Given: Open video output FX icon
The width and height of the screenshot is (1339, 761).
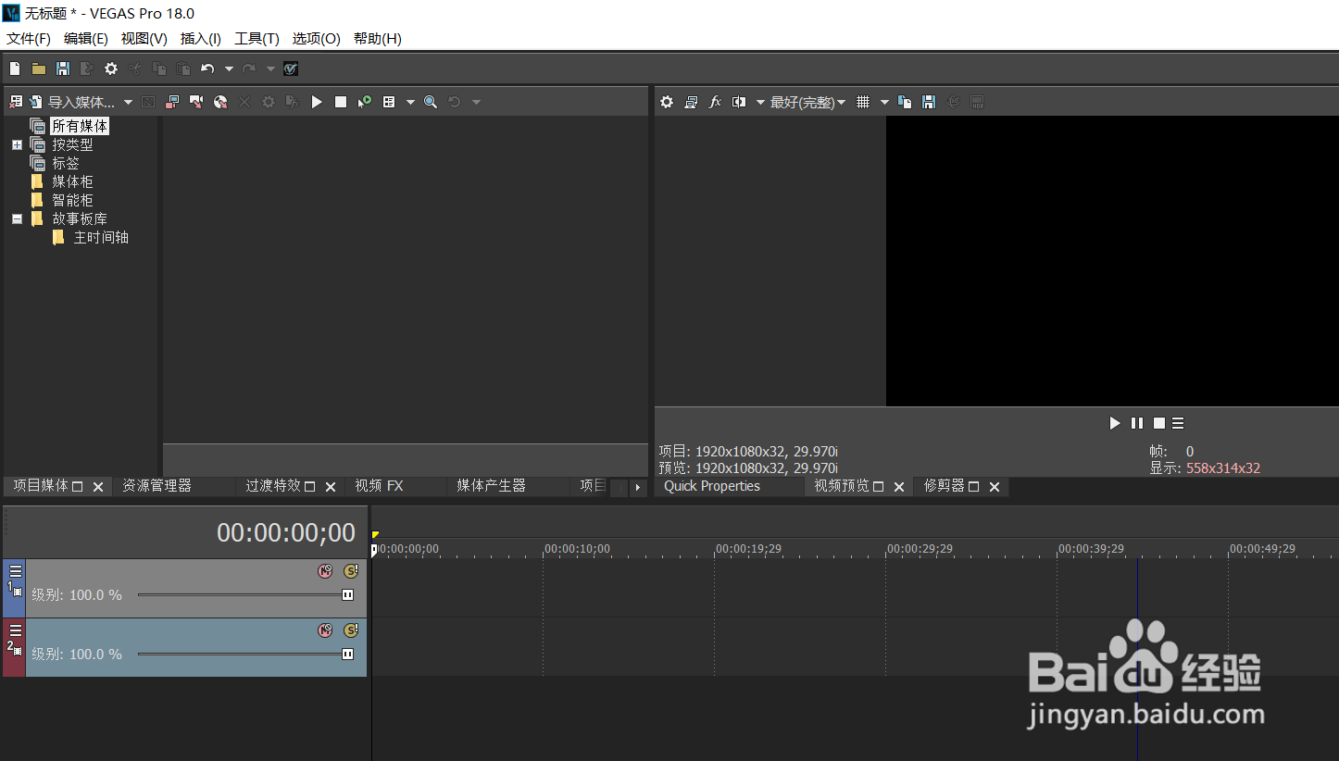Looking at the screenshot, I should pos(715,102).
